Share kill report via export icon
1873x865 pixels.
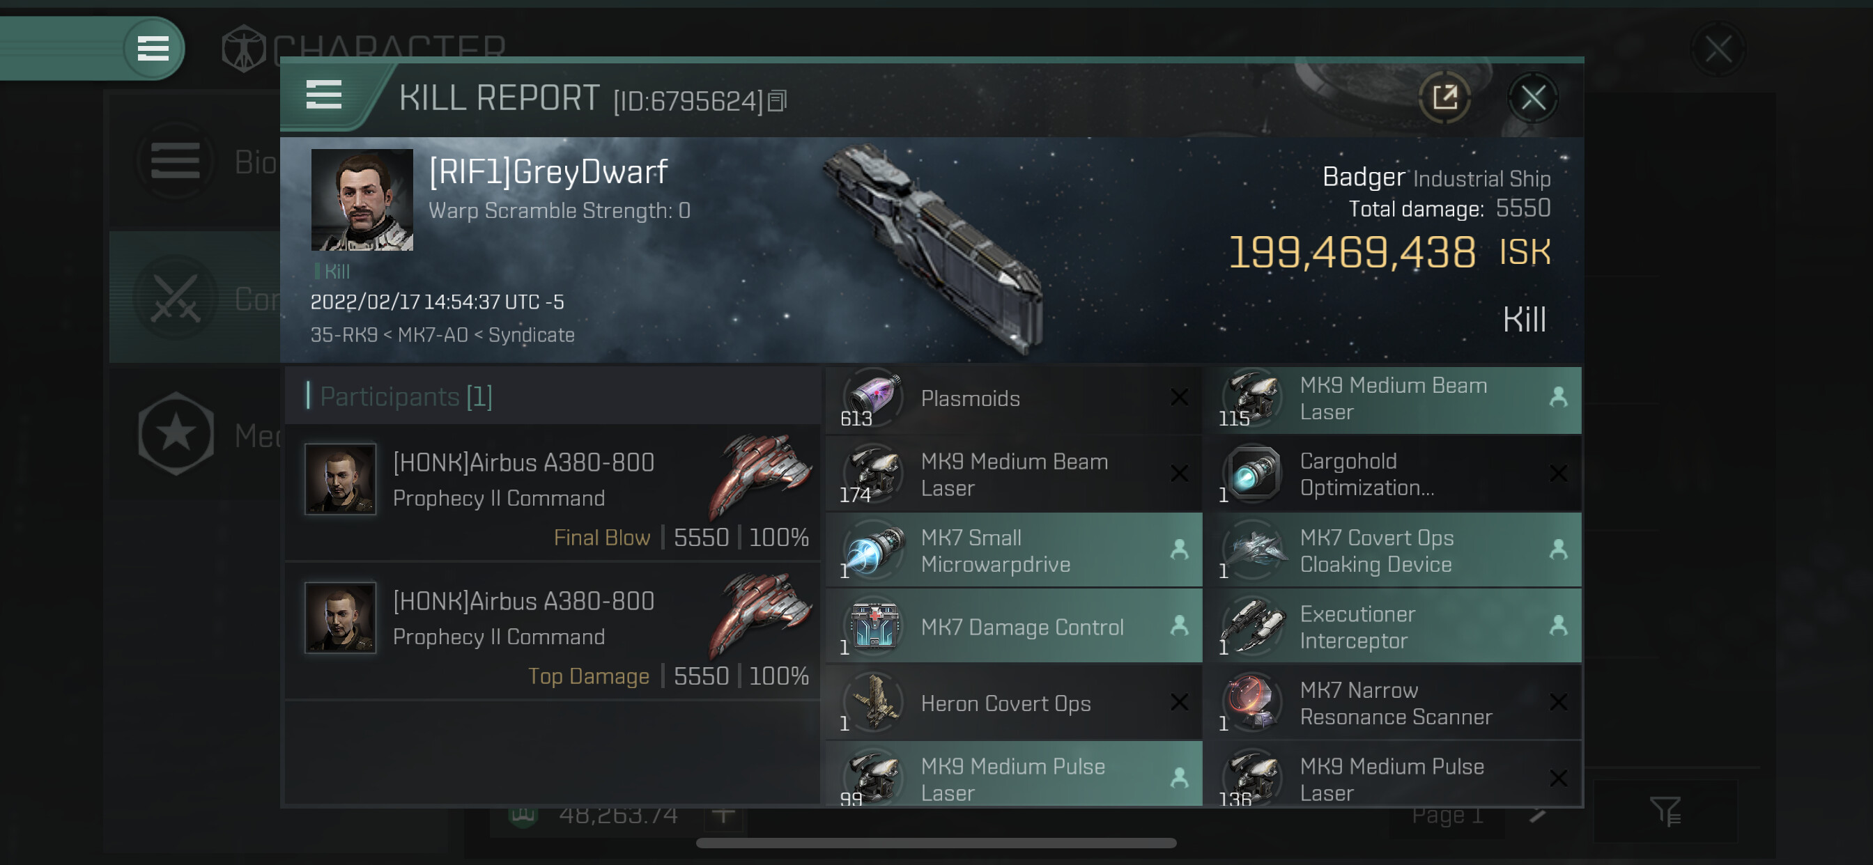coord(1444,98)
